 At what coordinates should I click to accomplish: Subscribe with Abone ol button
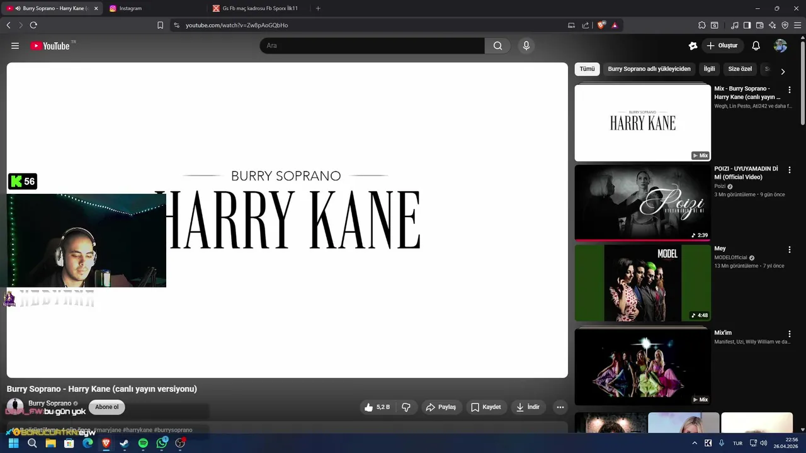[107, 407]
